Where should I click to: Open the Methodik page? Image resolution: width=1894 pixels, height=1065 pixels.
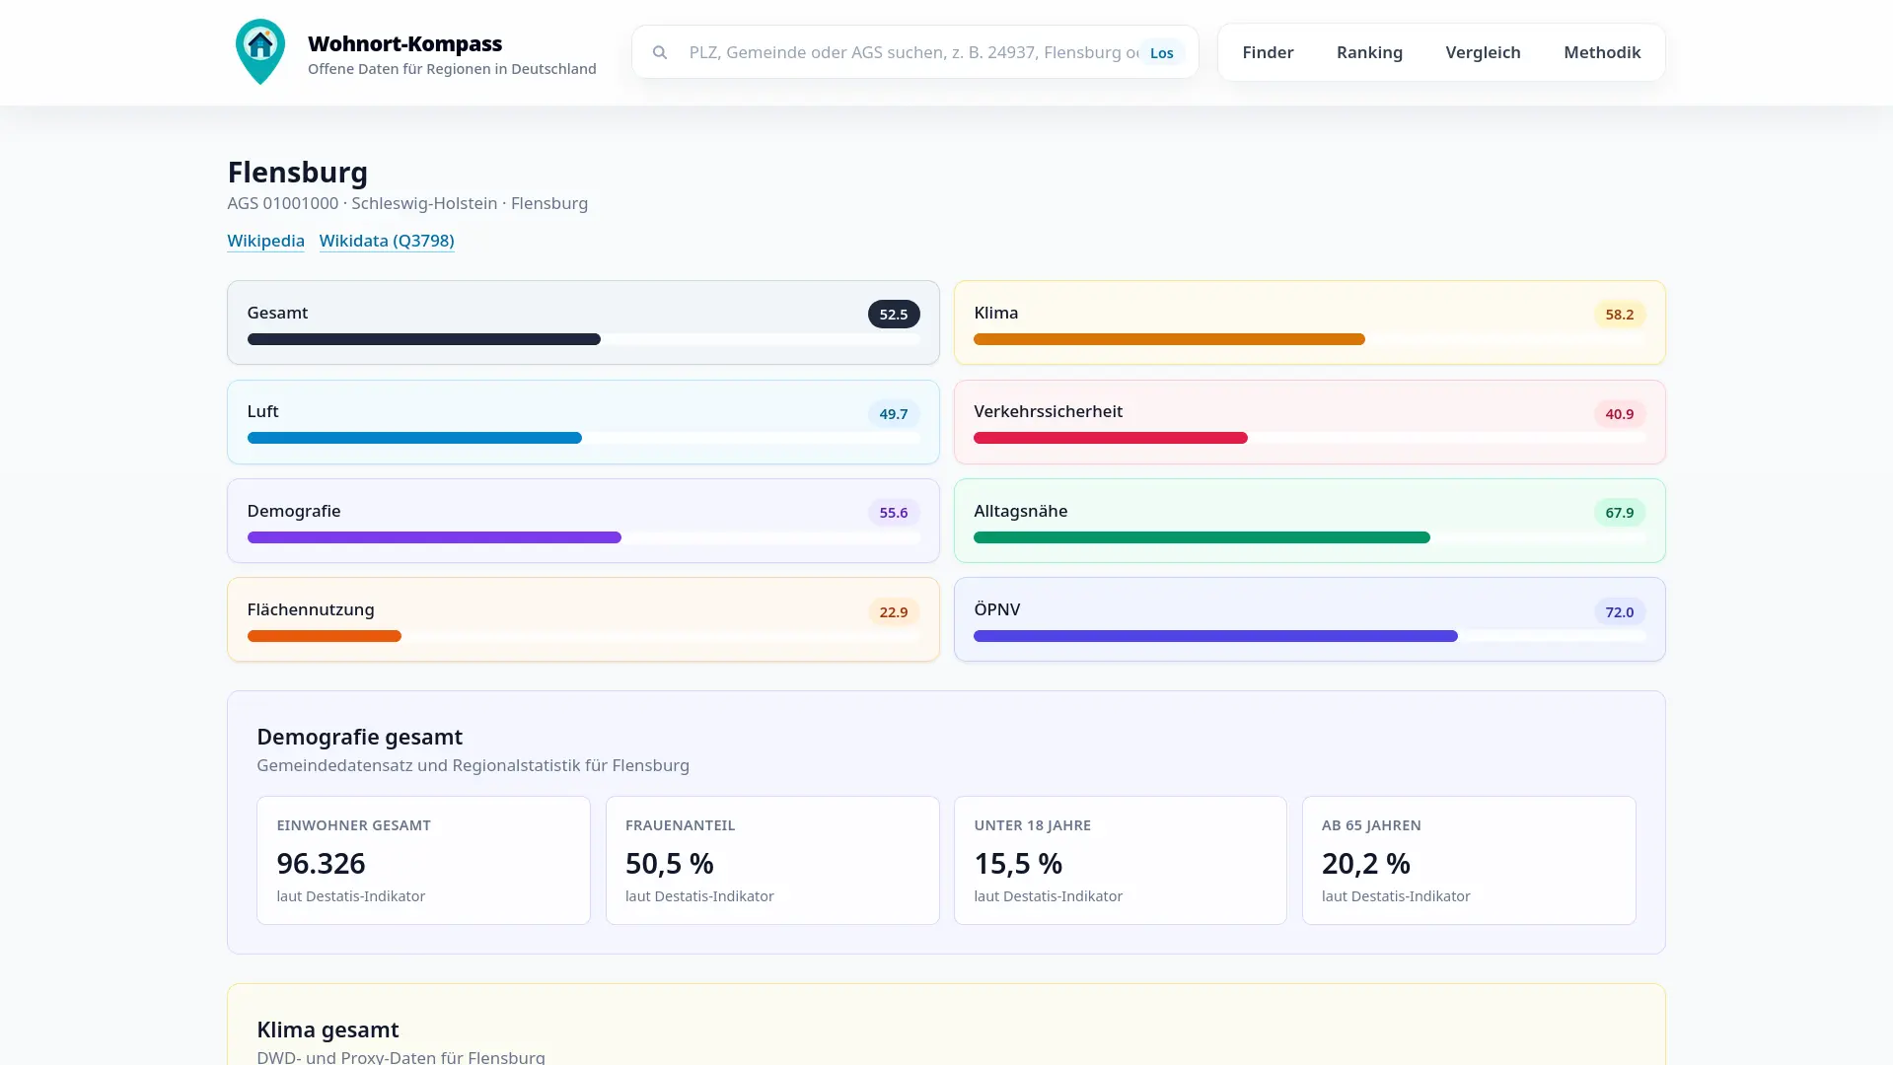pyautogui.click(x=1602, y=52)
